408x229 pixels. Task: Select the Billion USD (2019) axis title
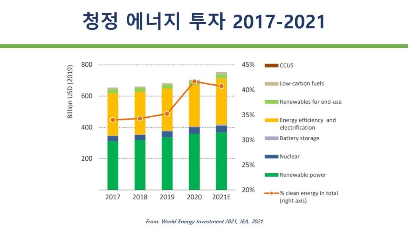(70, 92)
